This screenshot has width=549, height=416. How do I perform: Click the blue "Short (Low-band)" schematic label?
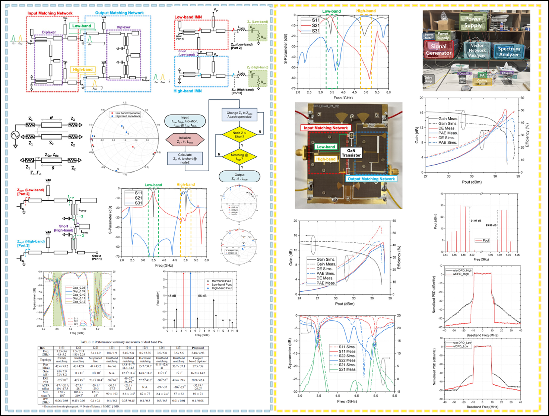186,53
